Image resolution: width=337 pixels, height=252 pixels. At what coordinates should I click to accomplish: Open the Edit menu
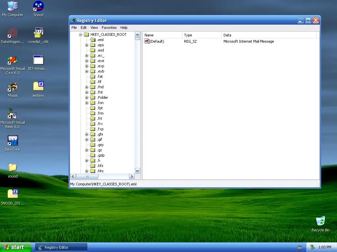point(84,28)
